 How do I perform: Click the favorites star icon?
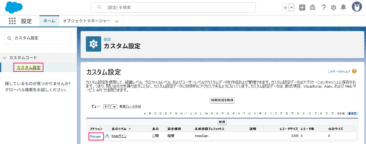pos(285,8)
